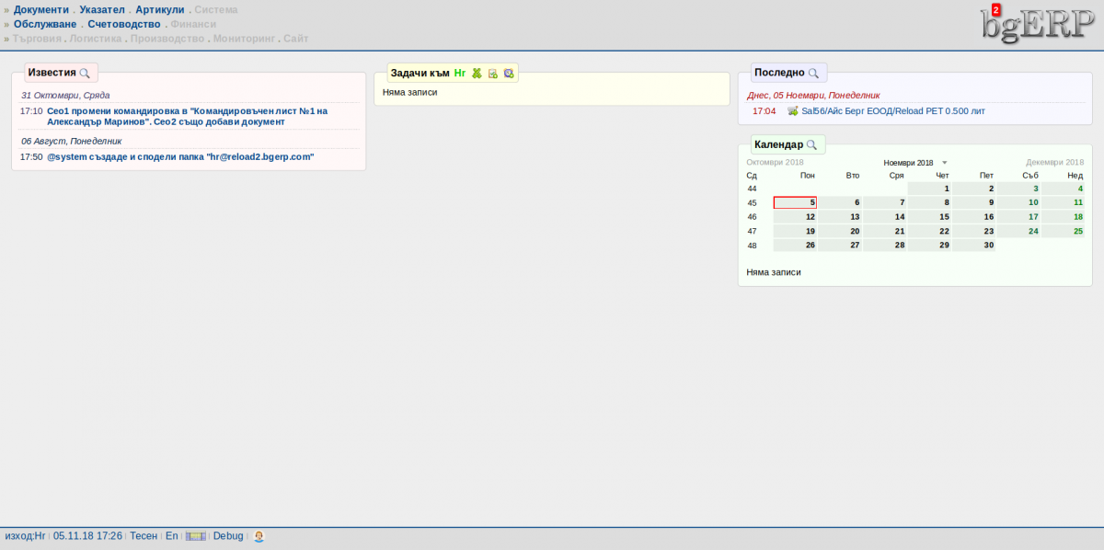Click the Hr user link in Задачи header
The width and height of the screenshot is (1104, 550).
coord(460,73)
